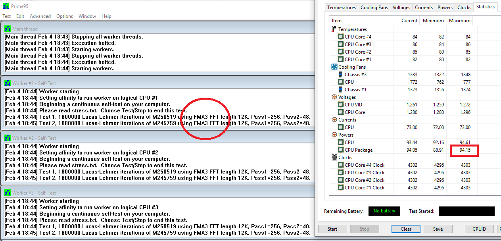
Task: Click the CPU fan current value 772
Action: [x=413, y=82]
